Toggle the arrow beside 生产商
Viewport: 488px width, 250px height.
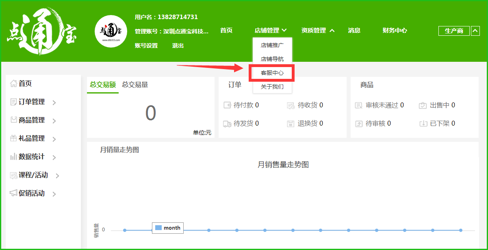[x=475, y=31]
